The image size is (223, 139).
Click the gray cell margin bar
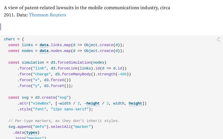click(1, 27)
